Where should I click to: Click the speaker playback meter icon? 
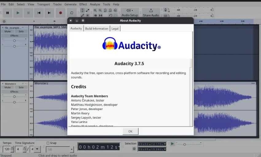coord(166,16)
